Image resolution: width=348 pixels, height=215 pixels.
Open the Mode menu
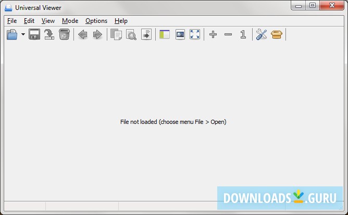tap(70, 21)
